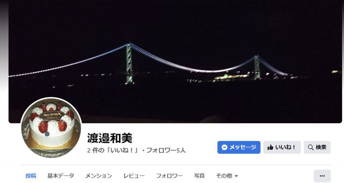Switch to the 投稿 tab
344x183 pixels.
click(31, 176)
